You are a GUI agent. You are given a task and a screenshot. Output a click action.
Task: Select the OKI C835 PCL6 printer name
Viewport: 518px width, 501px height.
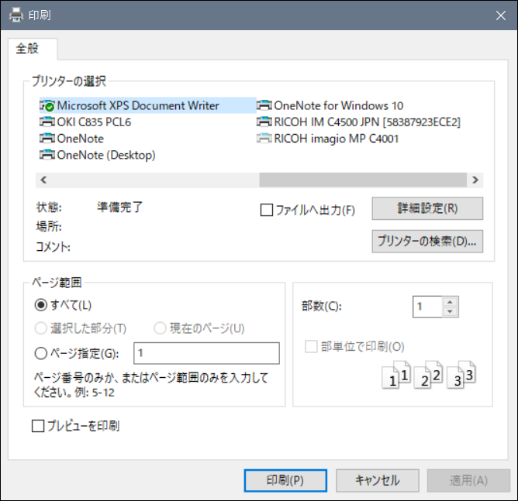tap(94, 122)
